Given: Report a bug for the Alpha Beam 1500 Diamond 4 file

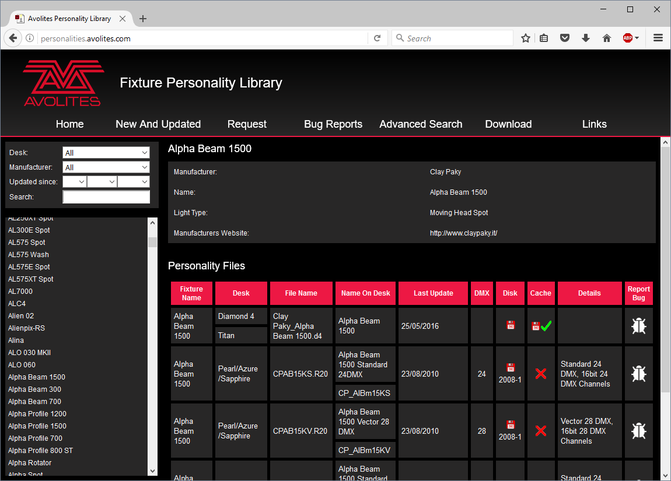Looking at the screenshot, I should pos(638,325).
